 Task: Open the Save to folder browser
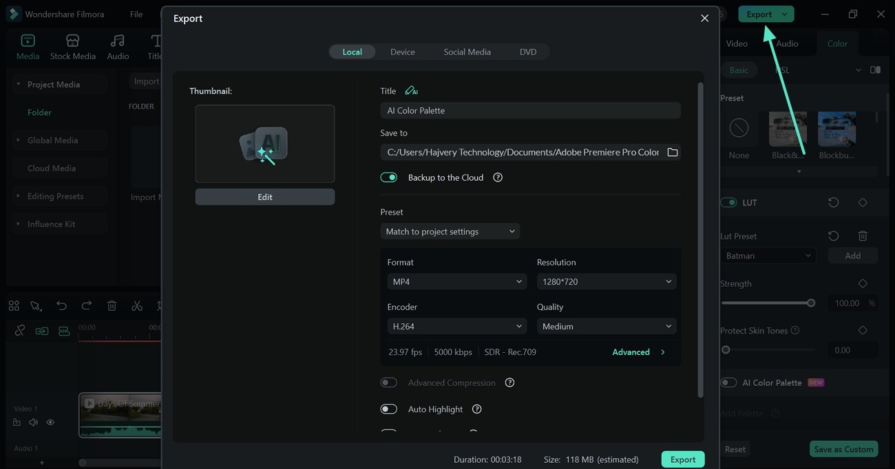coord(673,152)
